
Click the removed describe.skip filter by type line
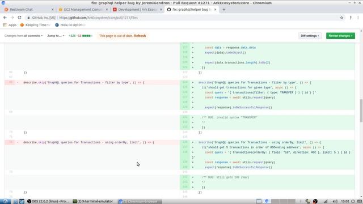coord(92,83)
